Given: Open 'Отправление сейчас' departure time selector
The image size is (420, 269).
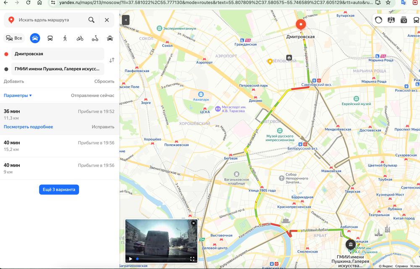Looking at the screenshot, I should tap(93, 96).
